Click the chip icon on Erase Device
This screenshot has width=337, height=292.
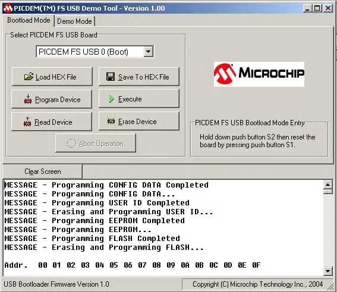(x=111, y=122)
